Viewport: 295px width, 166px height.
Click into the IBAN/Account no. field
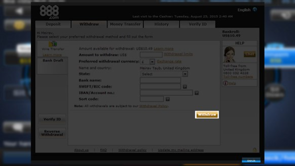tap(166, 92)
